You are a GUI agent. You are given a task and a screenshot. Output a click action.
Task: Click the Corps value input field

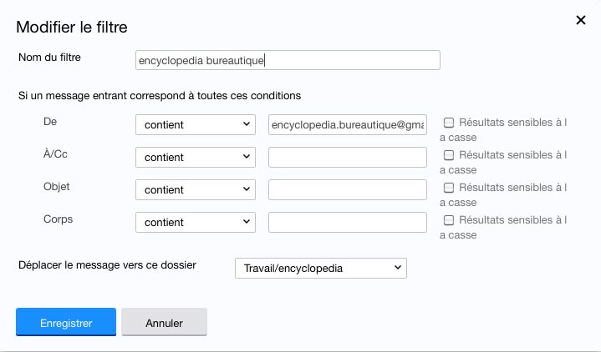(347, 222)
